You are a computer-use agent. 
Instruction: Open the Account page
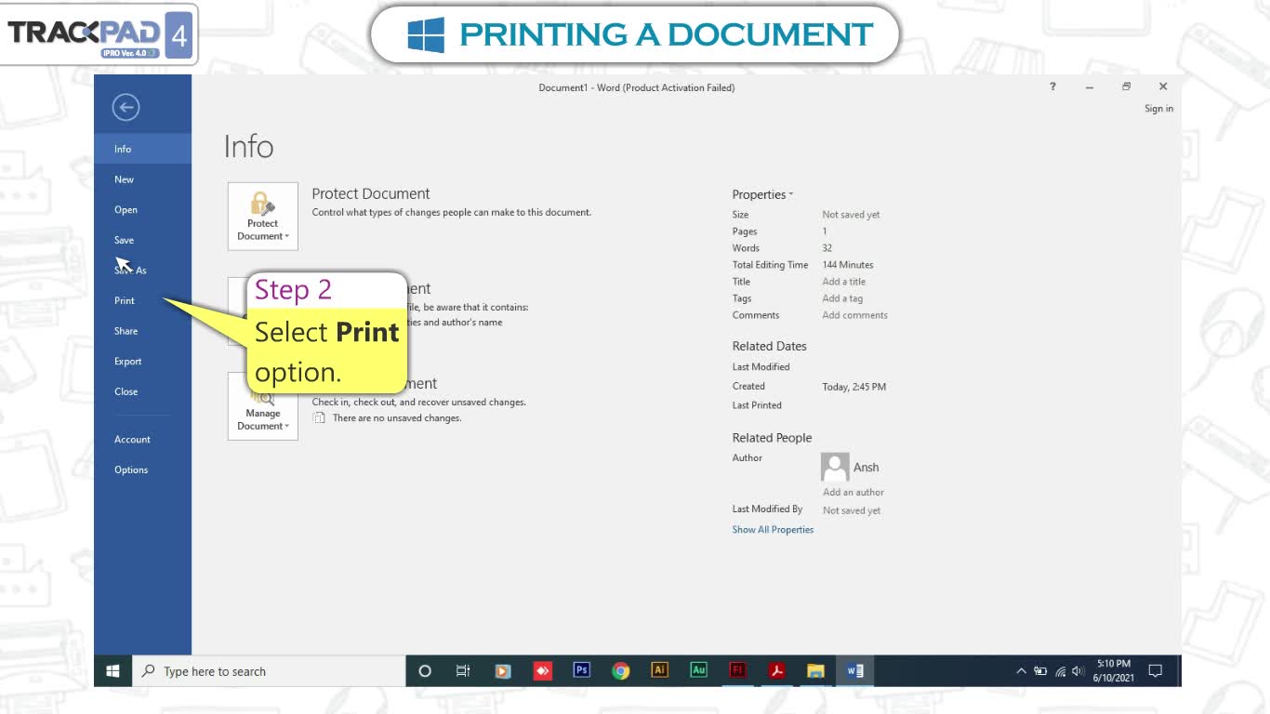pos(142,440)
